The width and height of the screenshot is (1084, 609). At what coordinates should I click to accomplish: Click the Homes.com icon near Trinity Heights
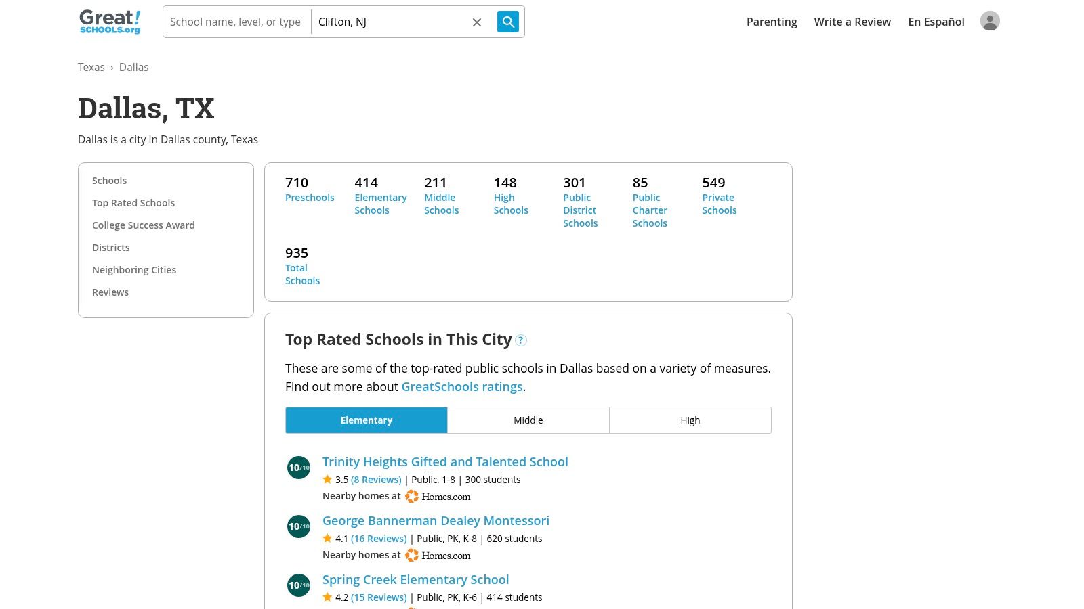tap(412, 496)
